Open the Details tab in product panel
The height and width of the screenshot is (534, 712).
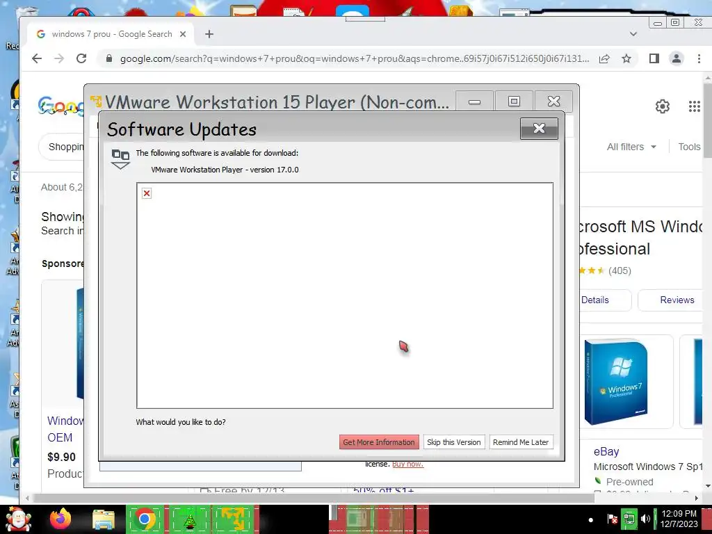[606, 300]
